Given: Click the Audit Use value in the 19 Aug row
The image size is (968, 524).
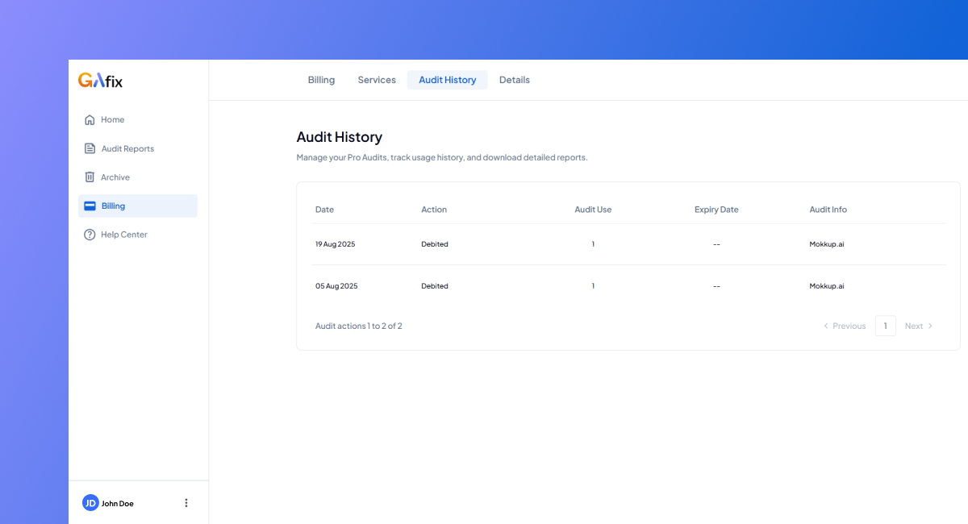Looking at the screenshot, I should tap(593, 244).
